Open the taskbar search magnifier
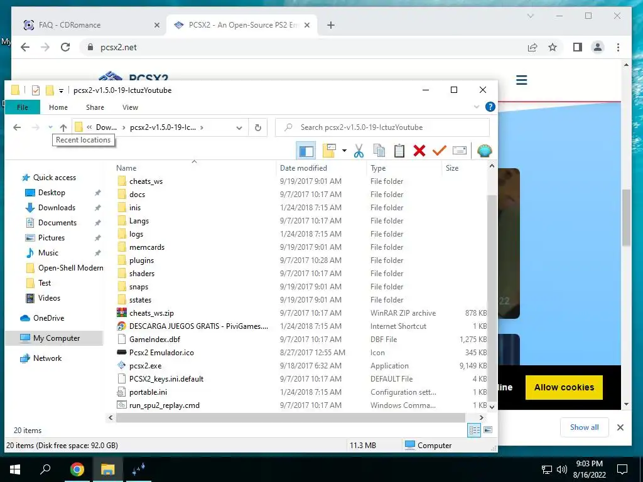The height and width of the screenshot is (482, 643). 45,469
